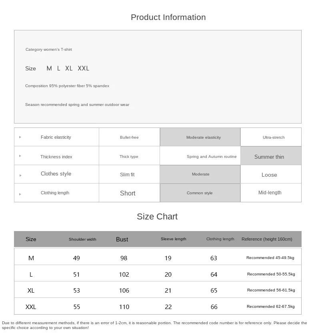Click the Product Information heading

(x=168, y=17)
